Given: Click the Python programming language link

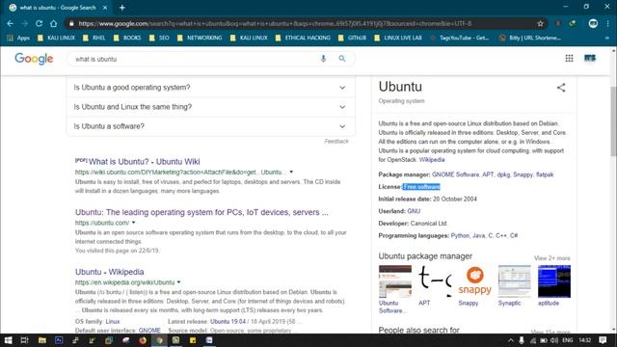Looking at the screenshot, I should coord(460,235).
